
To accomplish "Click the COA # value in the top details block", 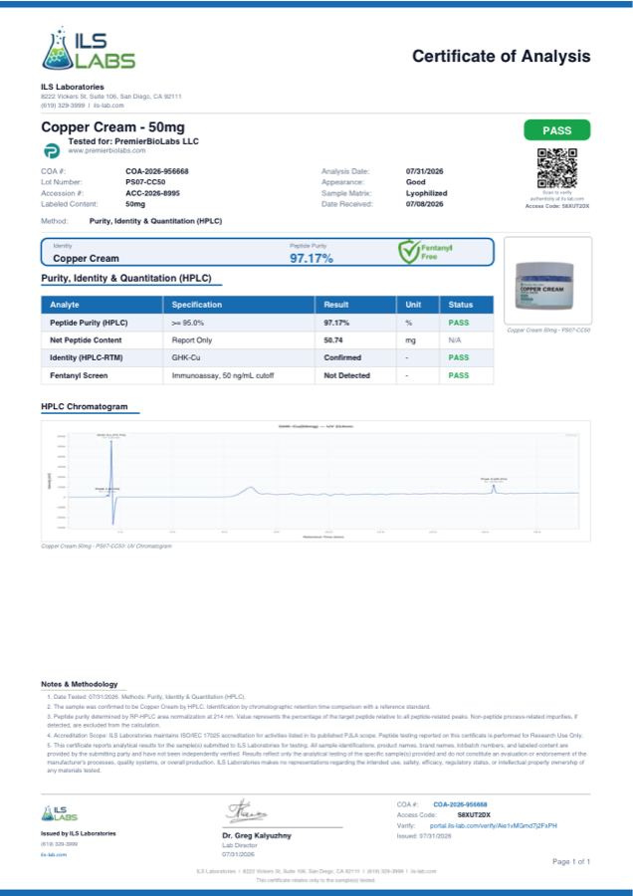I will point(157,171).
